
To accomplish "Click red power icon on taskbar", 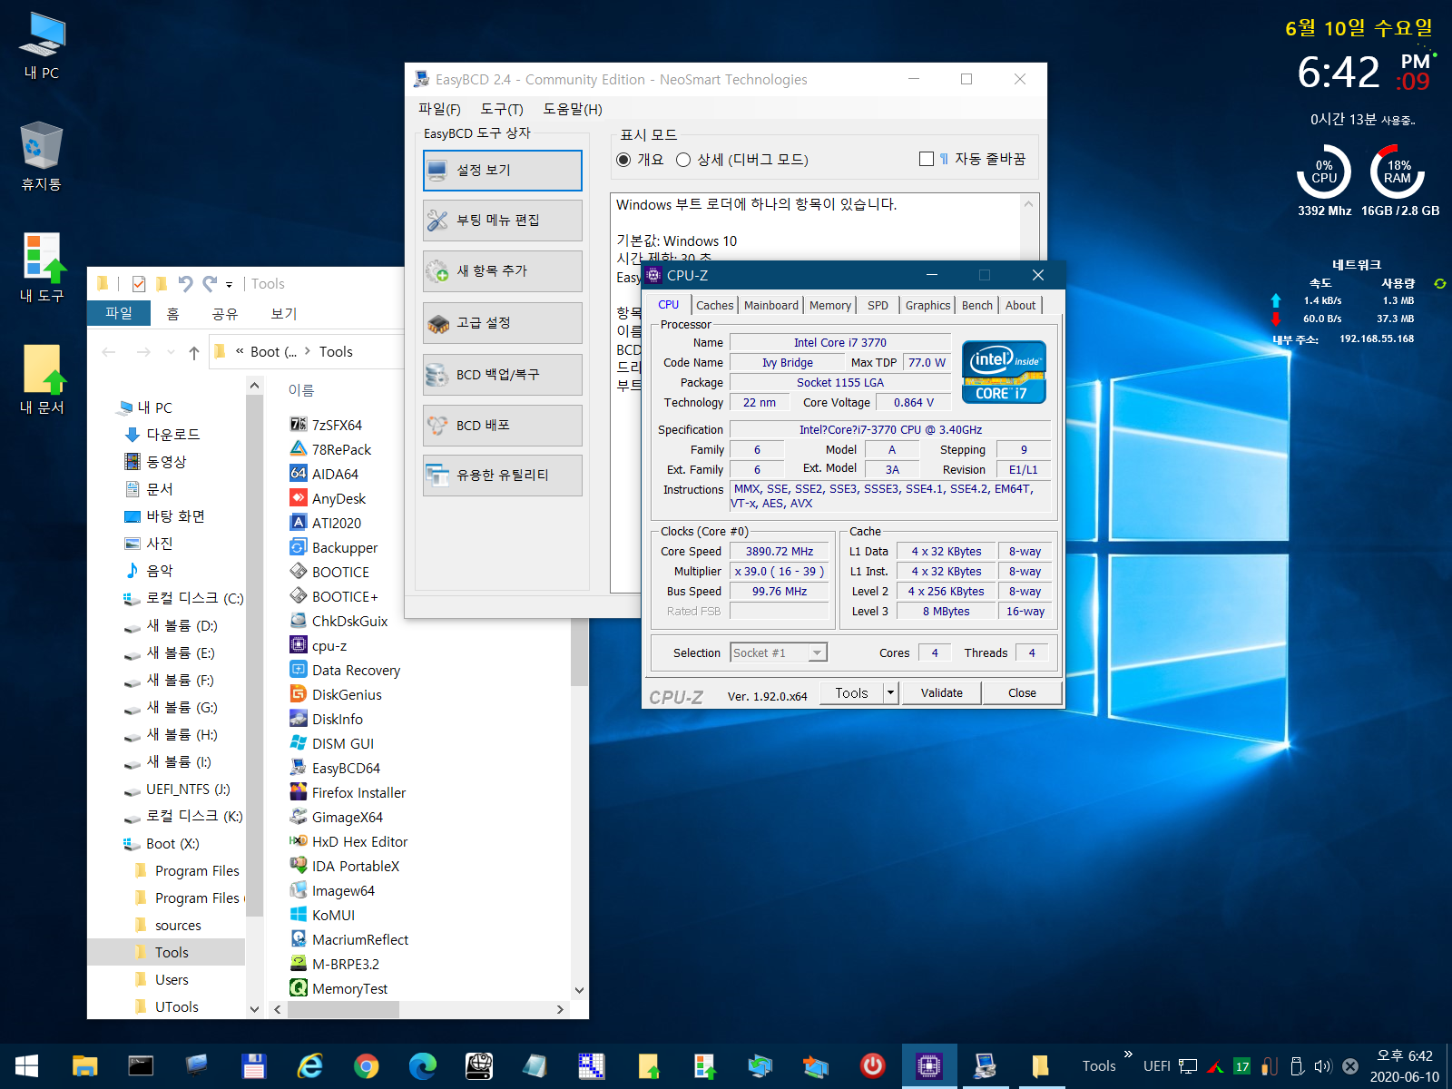I will click(873, 1065).
